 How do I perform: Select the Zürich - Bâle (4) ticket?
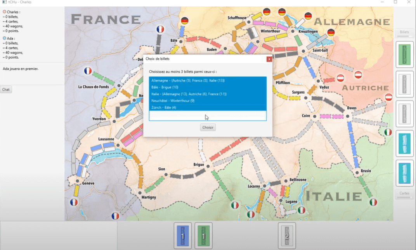tap(208, 108)
